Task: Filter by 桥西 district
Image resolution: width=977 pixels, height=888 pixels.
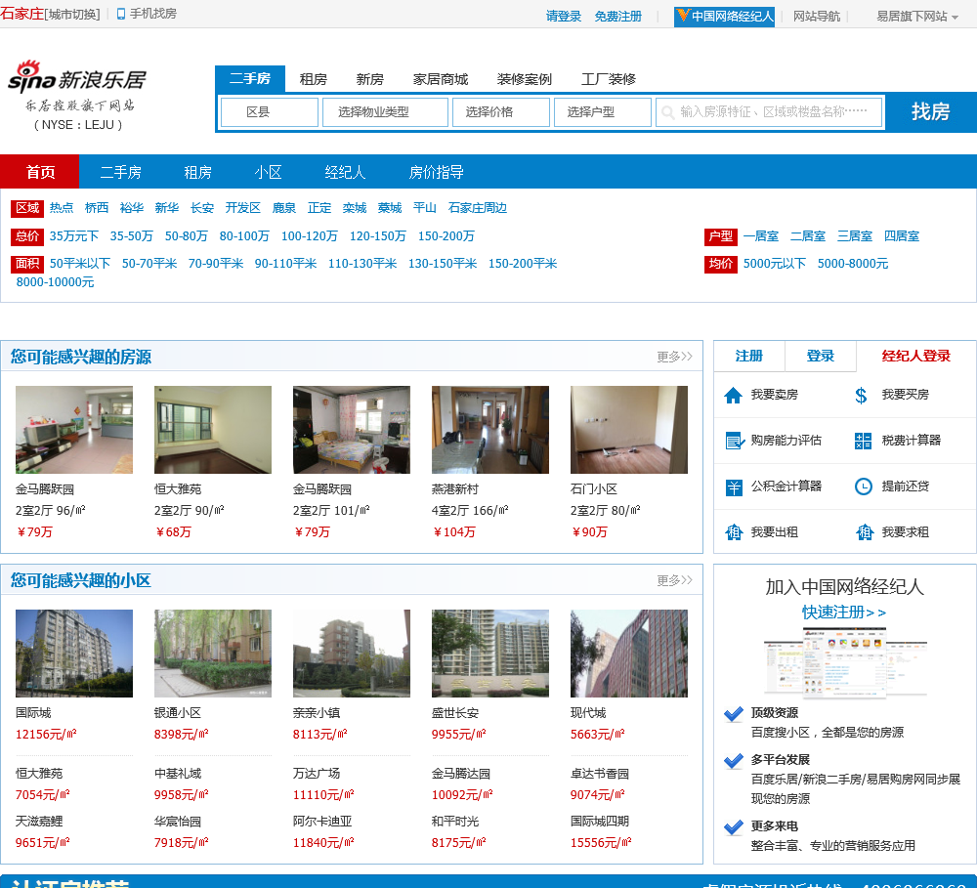Action: 97,207
